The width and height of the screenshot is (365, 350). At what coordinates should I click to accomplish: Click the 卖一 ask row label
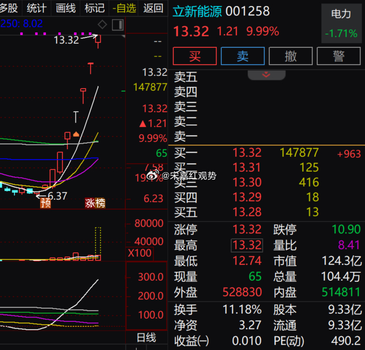tap(186, 136)
